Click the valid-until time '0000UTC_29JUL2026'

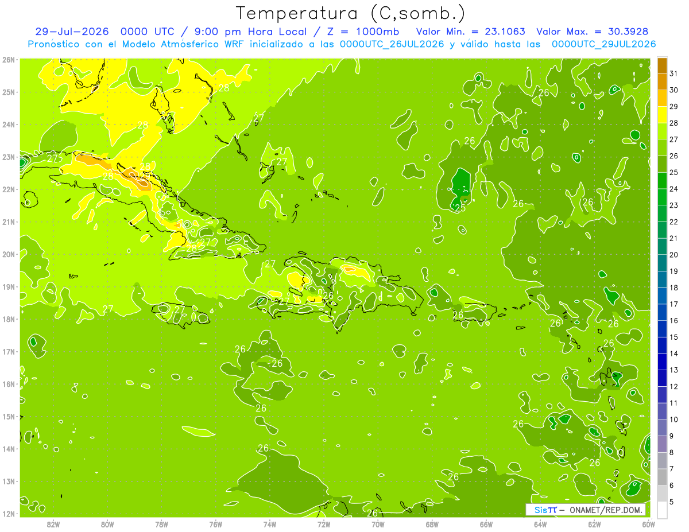point(603,44)
